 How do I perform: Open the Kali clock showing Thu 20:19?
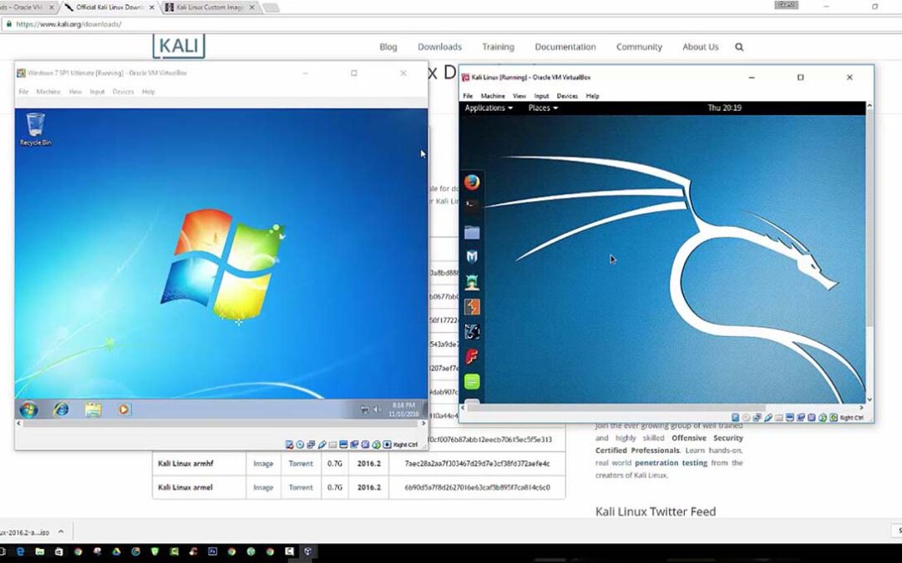click(724, 108)
